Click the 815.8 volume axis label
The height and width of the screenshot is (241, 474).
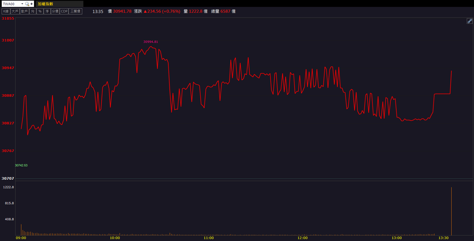tap(9, 203)
